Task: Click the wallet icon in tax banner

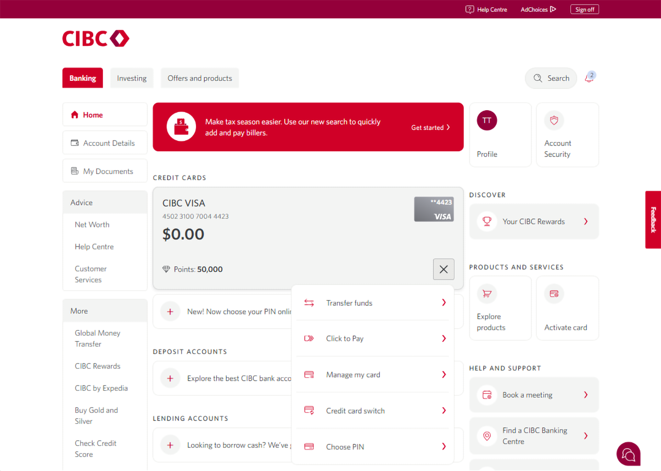Action: click(181, 127)
